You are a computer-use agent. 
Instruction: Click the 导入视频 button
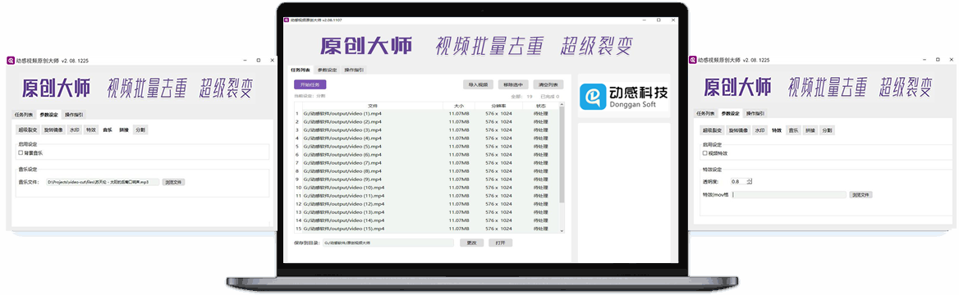coord(478,85)
